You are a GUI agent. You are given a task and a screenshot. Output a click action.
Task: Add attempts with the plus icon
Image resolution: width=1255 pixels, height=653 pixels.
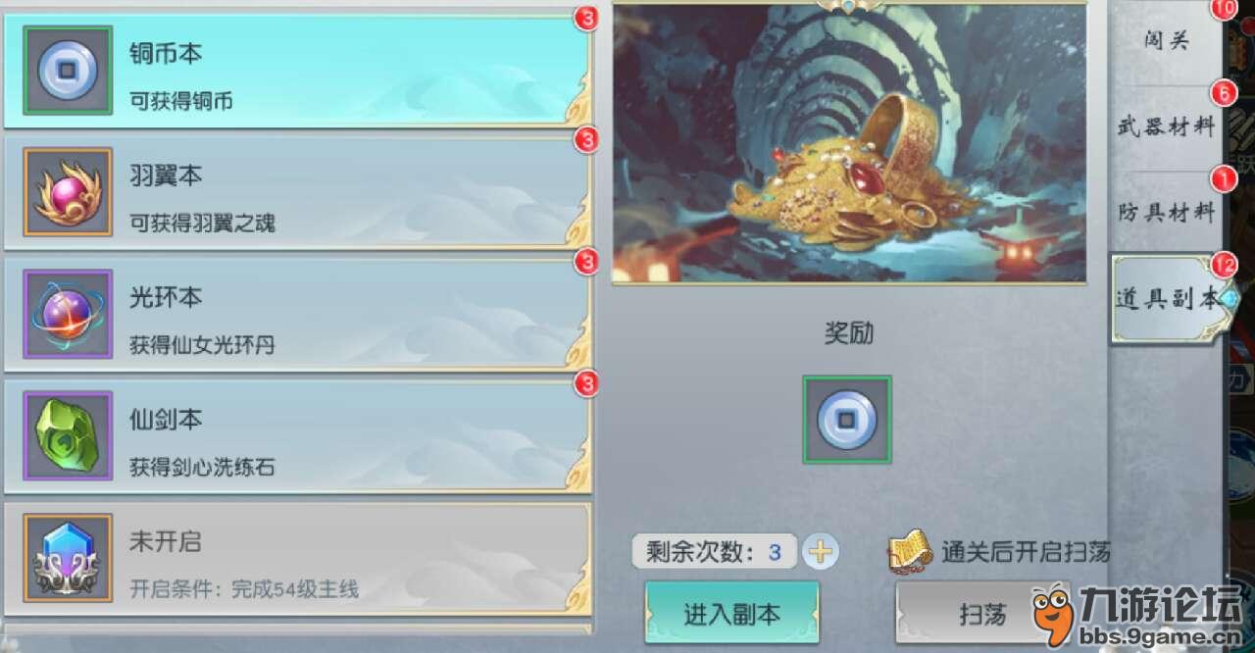click(821, 552)
